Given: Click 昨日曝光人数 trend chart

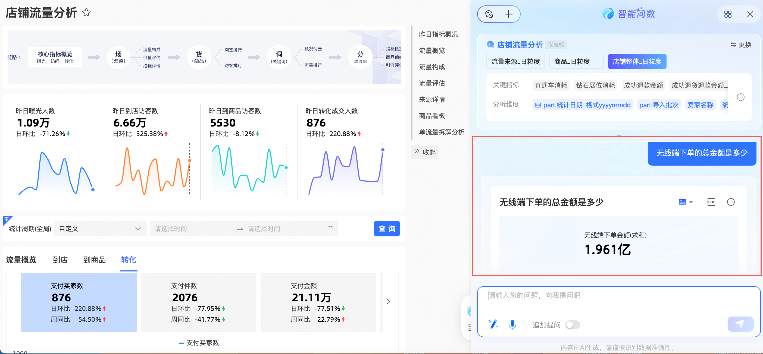Looking at the screenshot, I should (56, 169).
